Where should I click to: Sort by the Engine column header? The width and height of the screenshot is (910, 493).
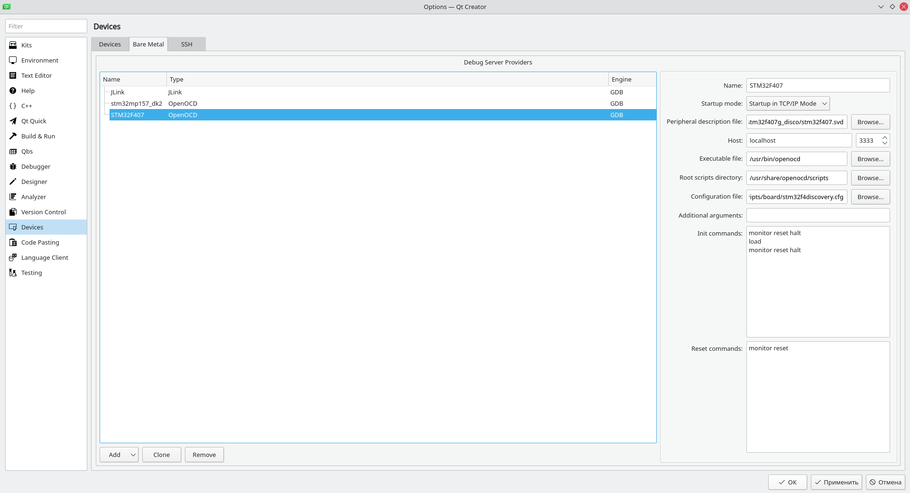[x=632, y=79]
